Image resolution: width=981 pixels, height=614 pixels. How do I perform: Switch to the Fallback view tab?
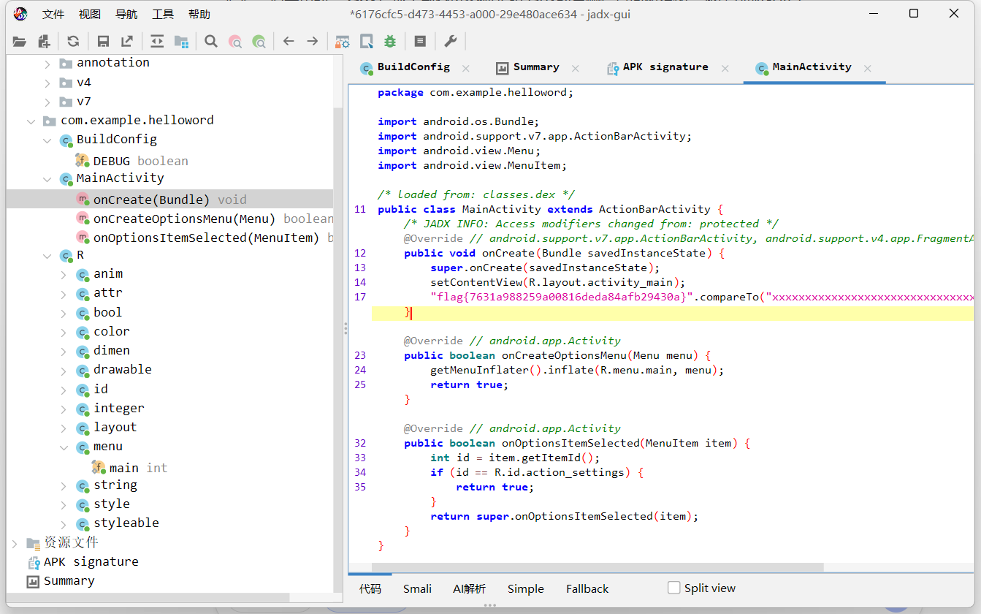587,588
